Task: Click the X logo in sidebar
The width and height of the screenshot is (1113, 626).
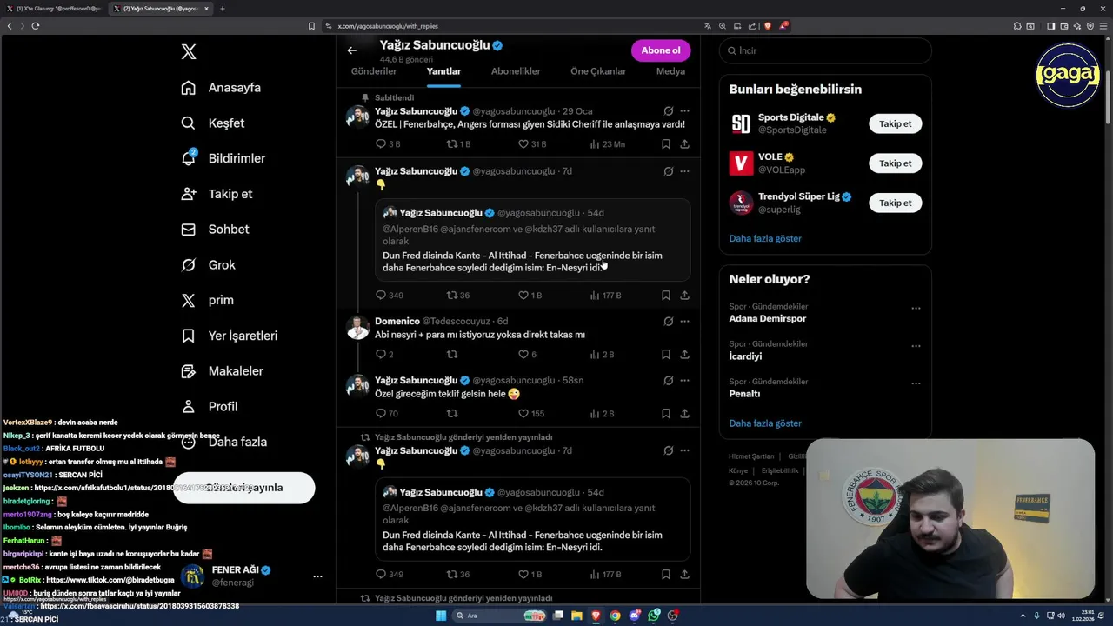Action: 189,52
